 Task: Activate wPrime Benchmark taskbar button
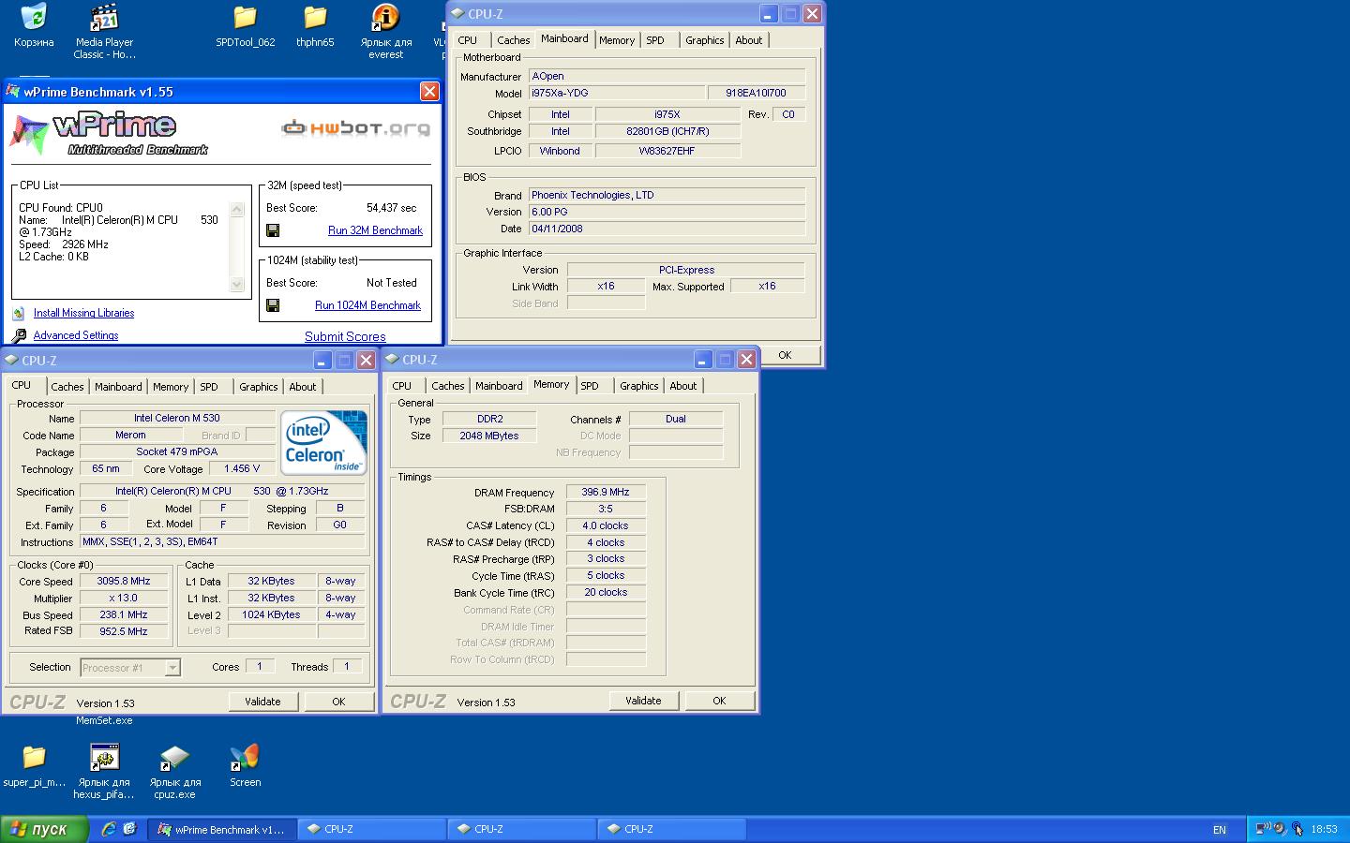[222, 829]
